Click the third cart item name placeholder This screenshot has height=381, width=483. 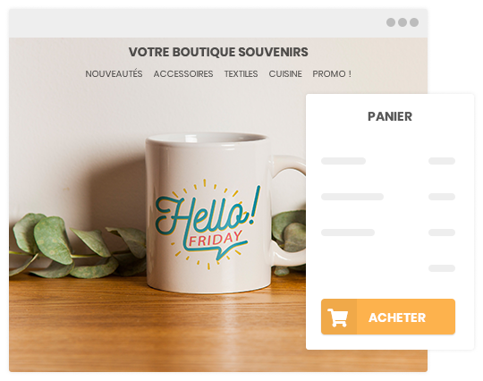pyautogui.click(x=348, y=233)
